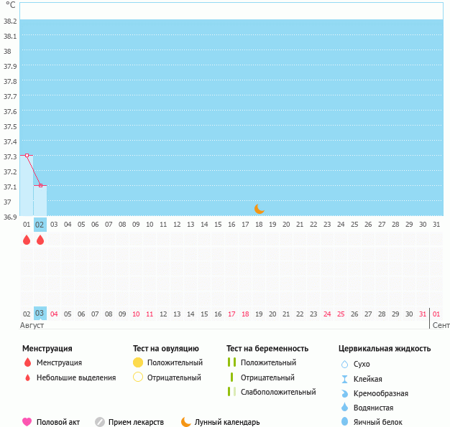
Task: Click the sticky cervical fluid hourglass icon
Action: coord(345,379)
